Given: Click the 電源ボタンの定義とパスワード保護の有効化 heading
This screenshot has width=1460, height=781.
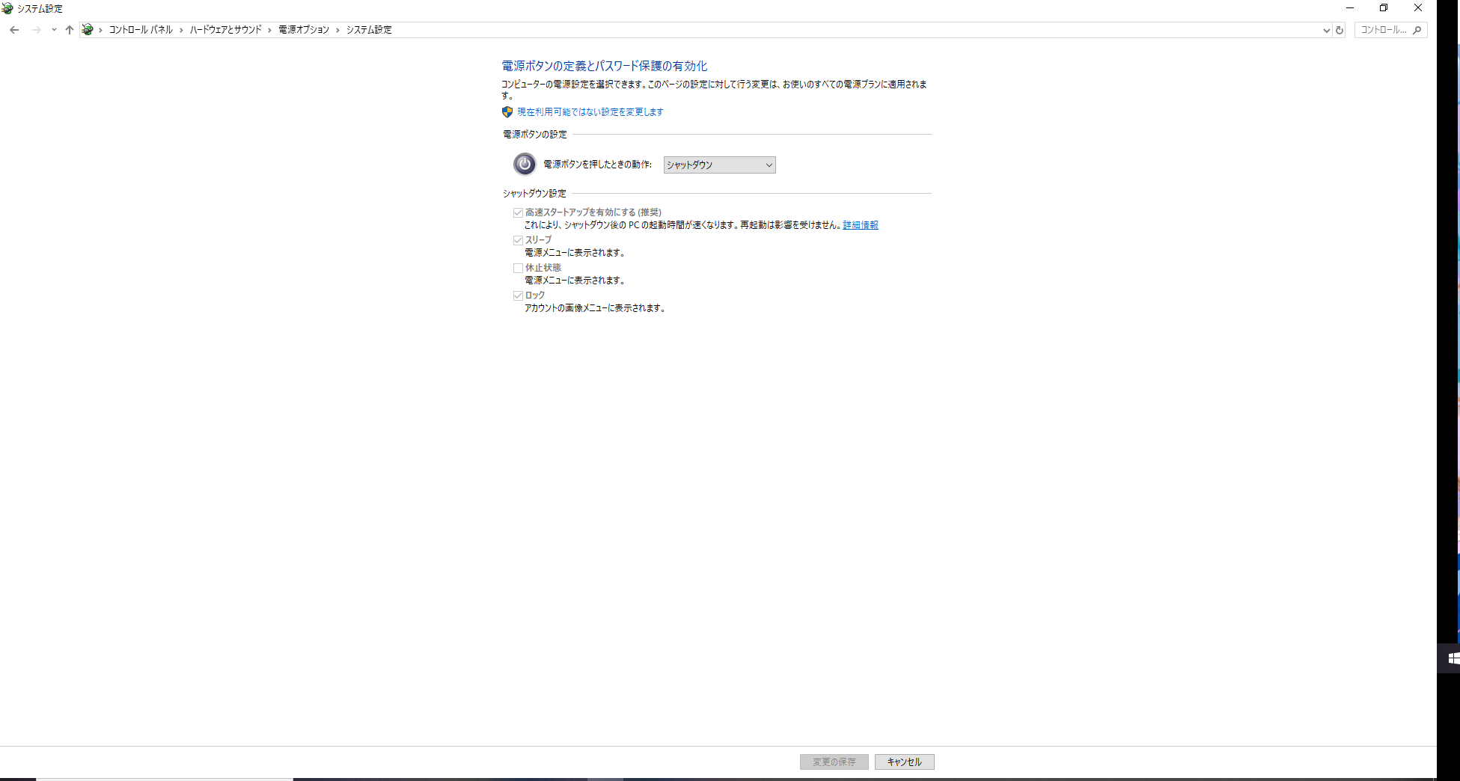Looking at the screenshot, I should (605, 66).
